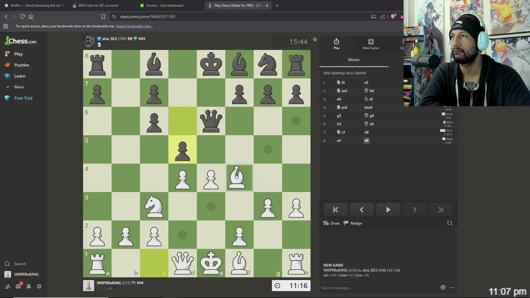Click Import bookmarks now link
This screenshot has height=298, width=530.
(x=134, y=26)
